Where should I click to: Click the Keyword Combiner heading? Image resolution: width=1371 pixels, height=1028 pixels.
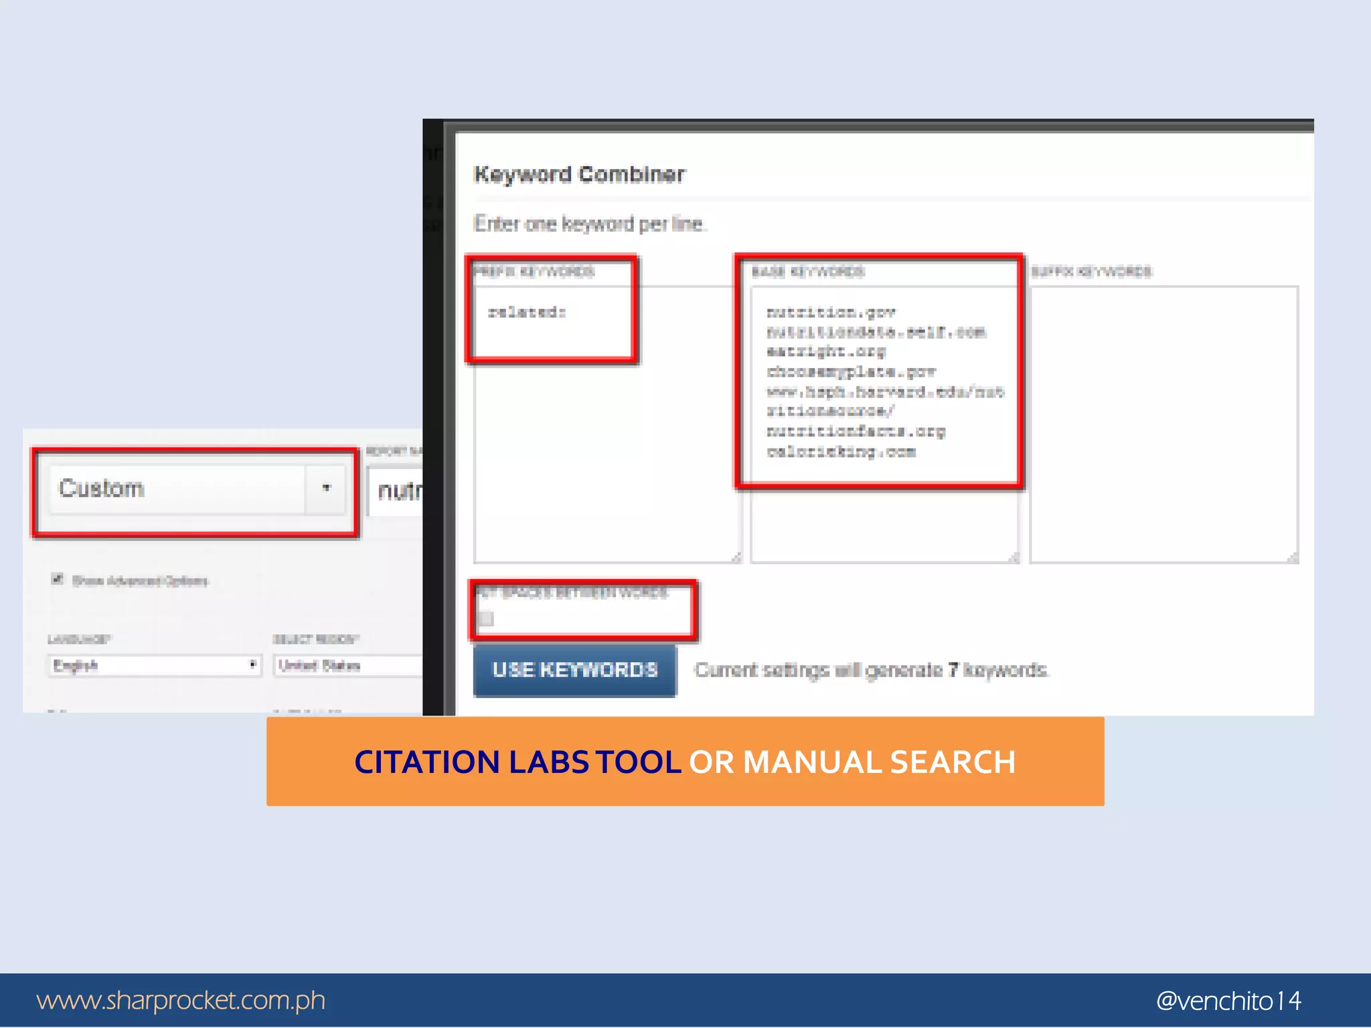coord(580,174)
